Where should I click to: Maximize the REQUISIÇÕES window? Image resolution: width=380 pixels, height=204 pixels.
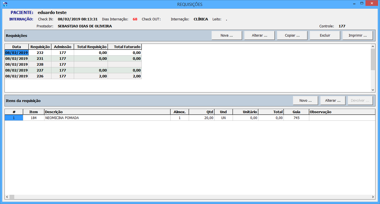362,4
